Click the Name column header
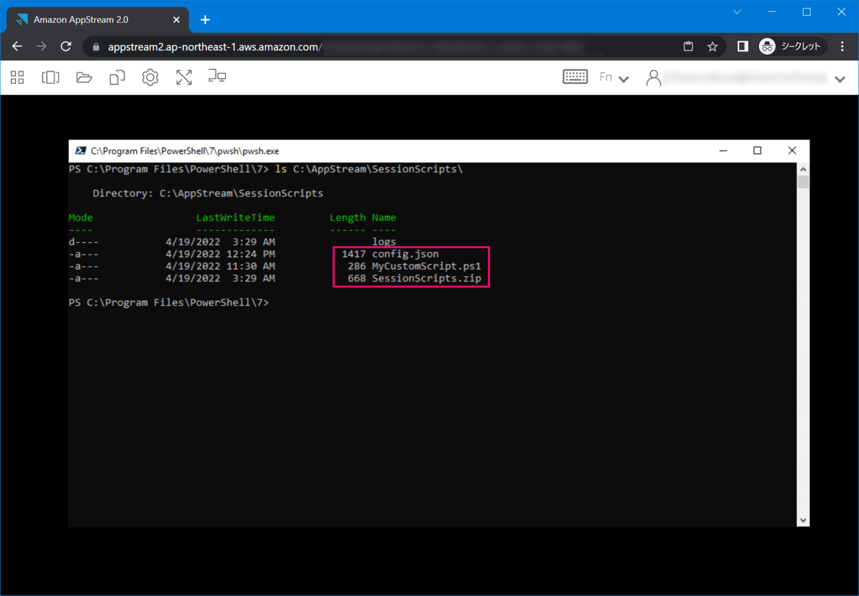 [384, 217]
